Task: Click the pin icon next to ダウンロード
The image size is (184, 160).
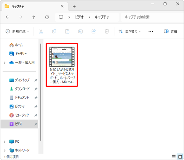Action: [x=36, y=89]
